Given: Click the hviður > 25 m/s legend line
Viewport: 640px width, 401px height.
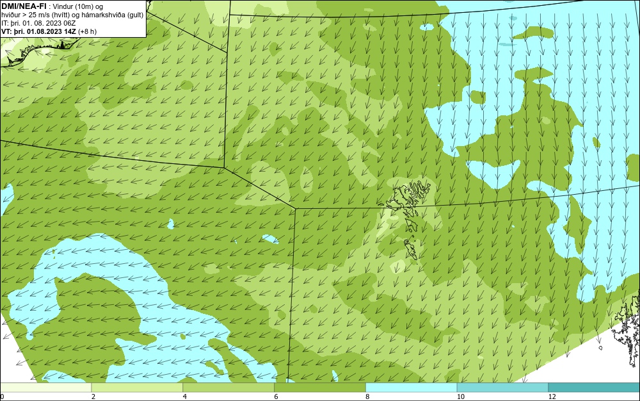Looking at the screenshot, I should coord(72,15).
